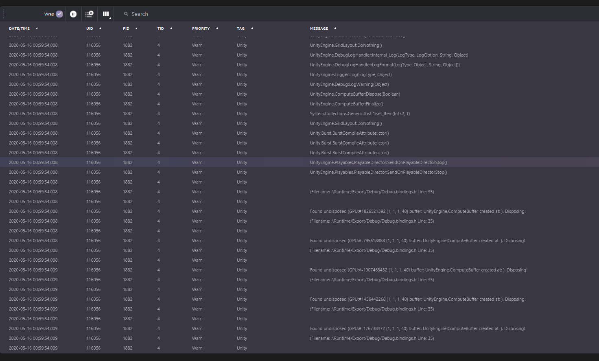Toggle the Wrap checkbox off
The image size is (599, 361).
(59, 13)
